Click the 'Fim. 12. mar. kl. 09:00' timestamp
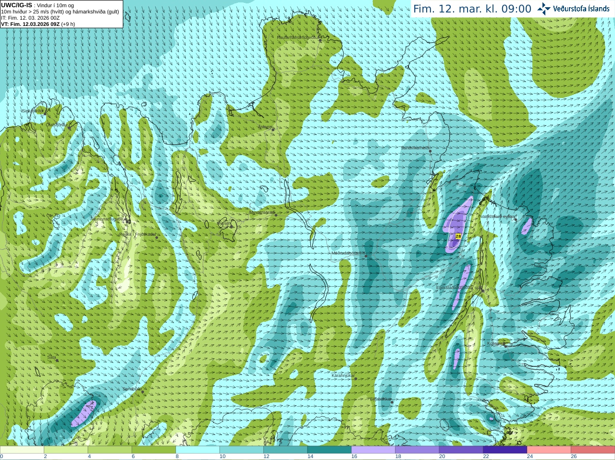 tap(472, 9)
